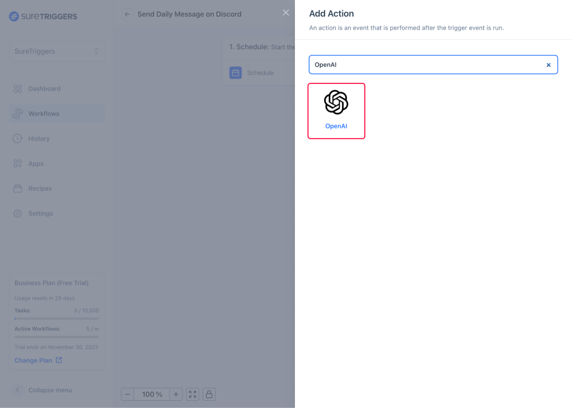
Task: Zoom in with the plus button
Action: (x=176, y=395)
